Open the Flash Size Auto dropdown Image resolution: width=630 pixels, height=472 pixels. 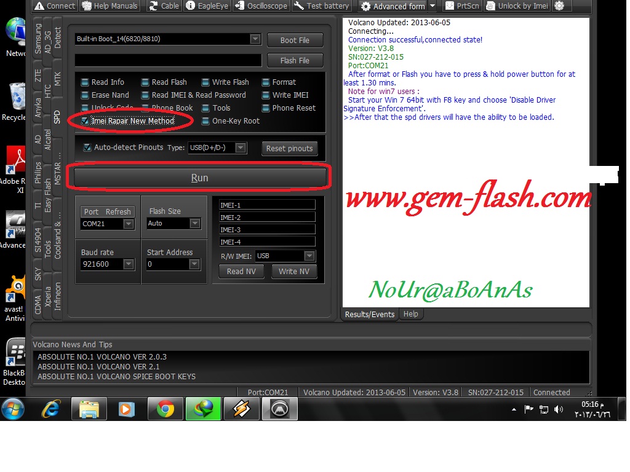195,224
